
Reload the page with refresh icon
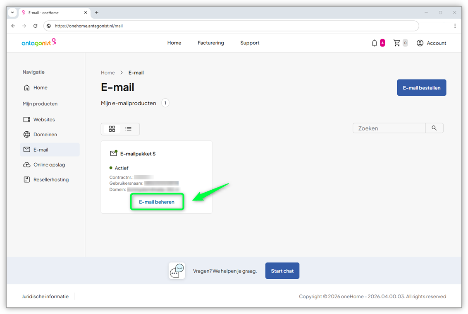36,26
